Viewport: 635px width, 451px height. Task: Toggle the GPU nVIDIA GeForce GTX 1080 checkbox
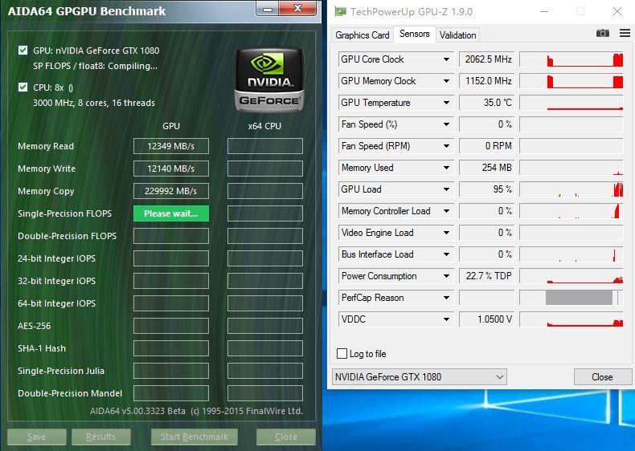pyautogui.click(x=23, y=51)
